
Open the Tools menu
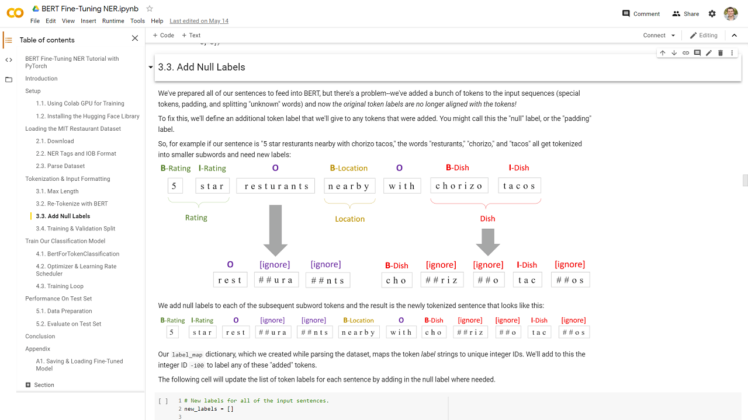[137, 21]
